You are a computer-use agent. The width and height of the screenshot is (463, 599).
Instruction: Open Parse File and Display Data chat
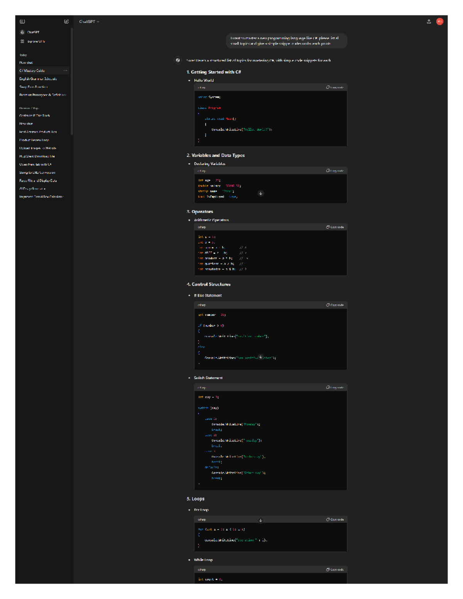tap(38, 181)
